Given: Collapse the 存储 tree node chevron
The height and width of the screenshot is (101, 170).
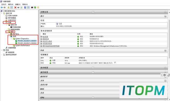Looking at the screenshot, I should pyautogui.click(x=2, y=50).
